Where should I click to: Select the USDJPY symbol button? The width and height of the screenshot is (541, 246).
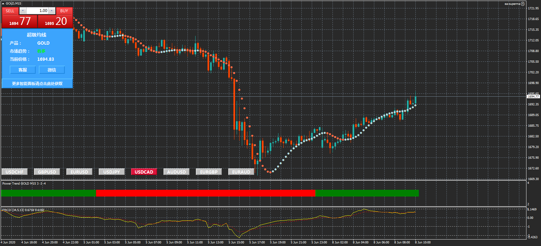pos(112,172)
